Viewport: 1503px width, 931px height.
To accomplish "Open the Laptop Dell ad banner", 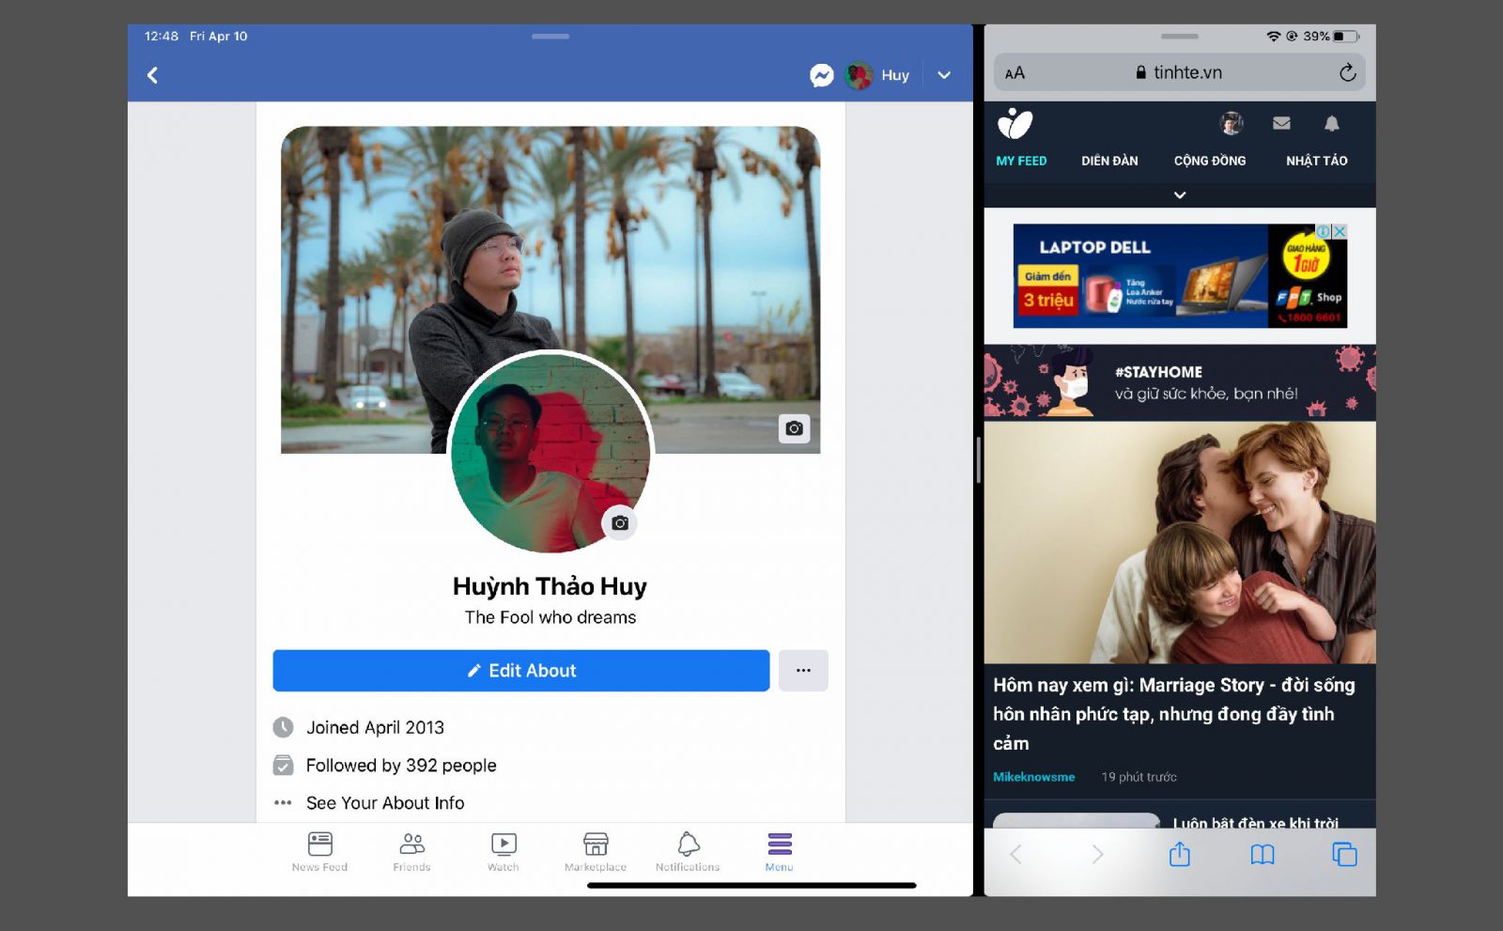I will (1180, 276).
